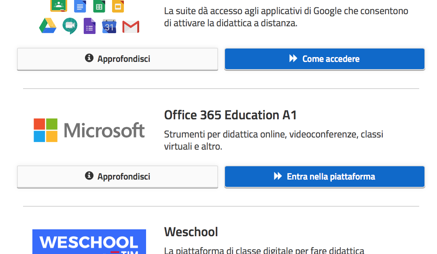
Task: Open Approfondisci for the Google suite
Action: tap(117, 59)
